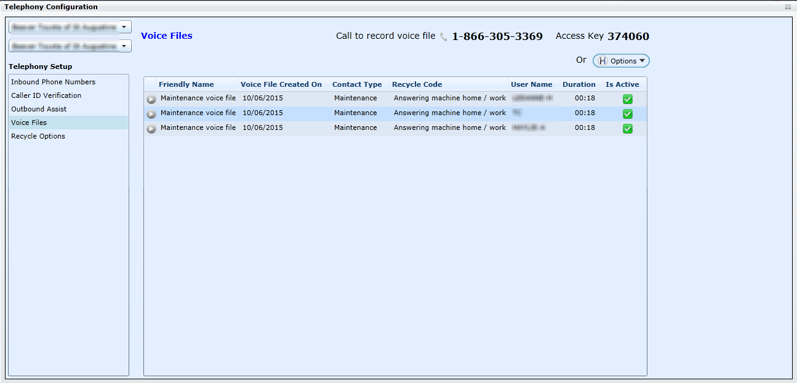Sort by Voice File Created On column

point(281,84)
